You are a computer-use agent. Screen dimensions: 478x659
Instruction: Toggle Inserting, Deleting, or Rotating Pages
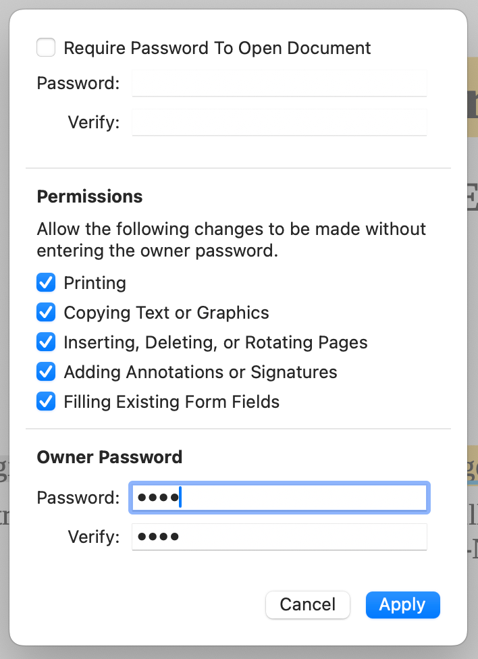[x=45, y=342]
